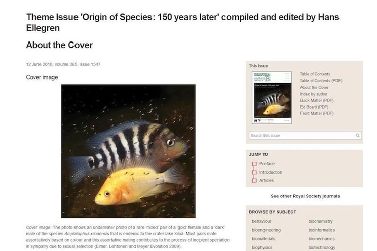This screenshot has height=251, width=377.
Task: Click the red square beside Preface
Action: (x=254, y=164)
